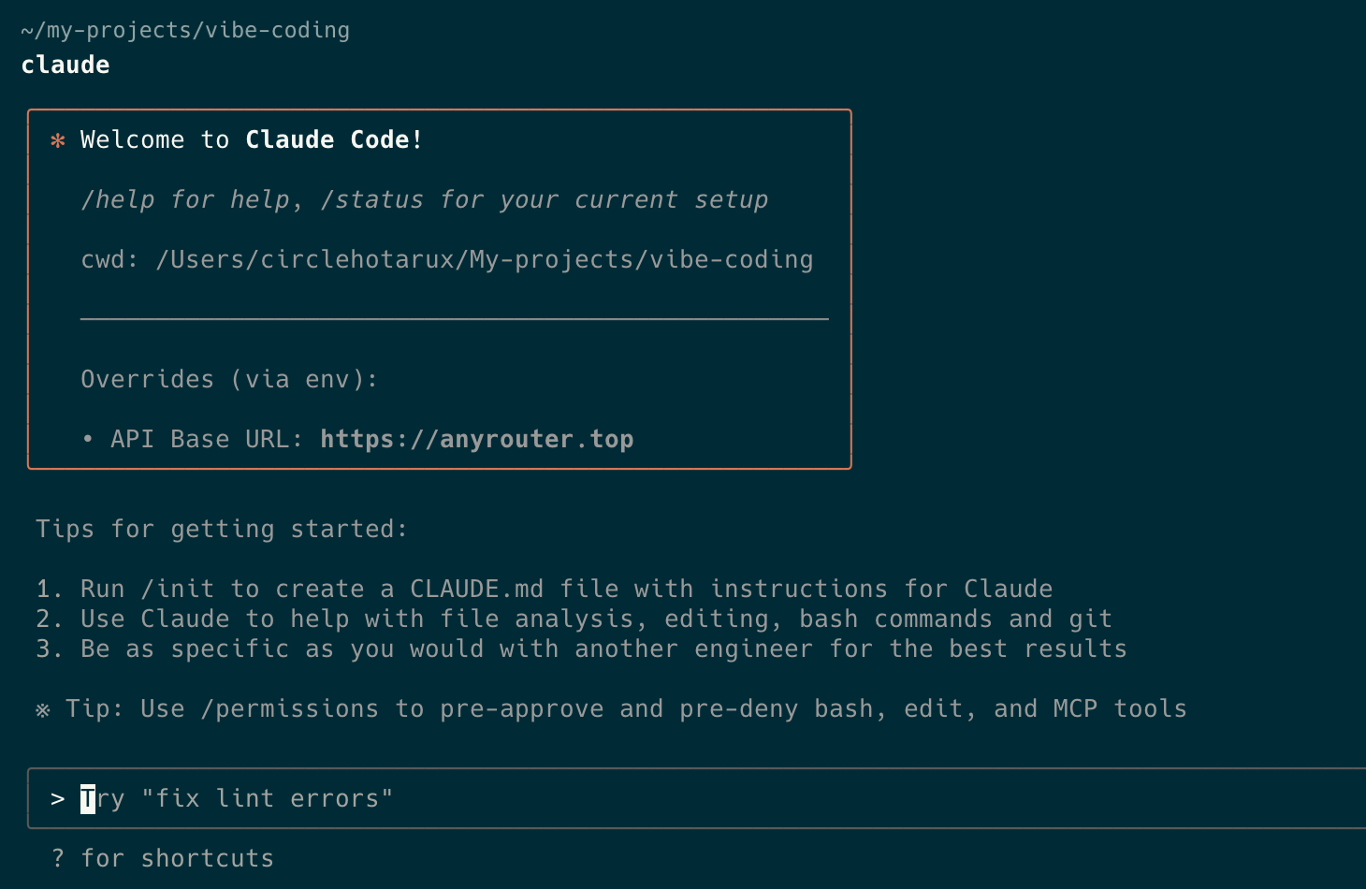The width and height of the screenshot is (1366, 889).
Task: Focus the prompt input field
Action: (x=696, y=798)
